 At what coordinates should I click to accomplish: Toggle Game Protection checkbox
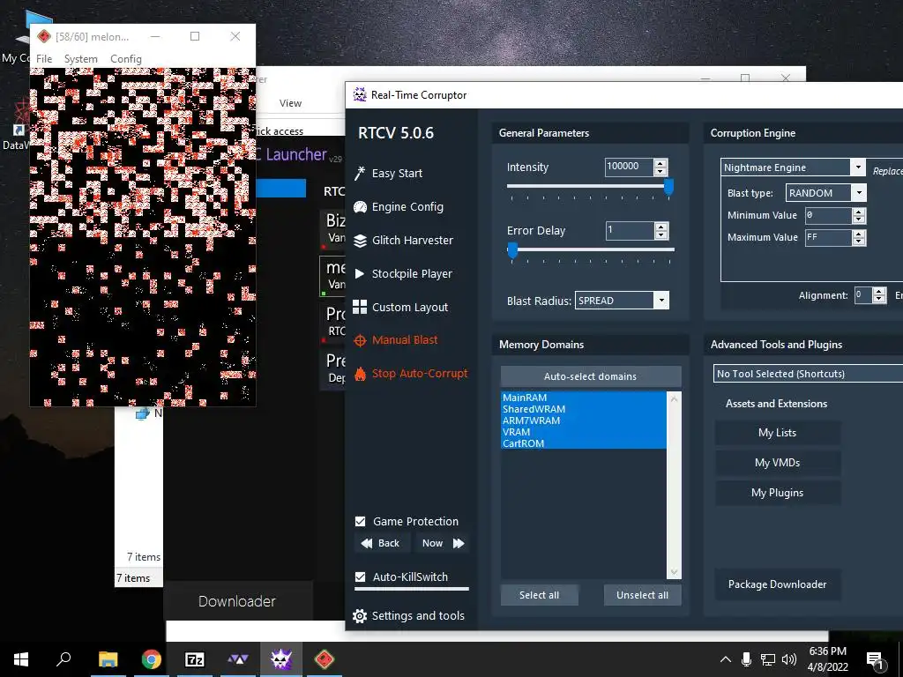pos(361,522)
